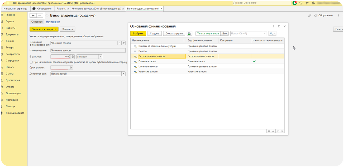This screenshot has width=344, height=167.
Task: Open the Бухгалтерия section in sidebar
Action: 13,80
